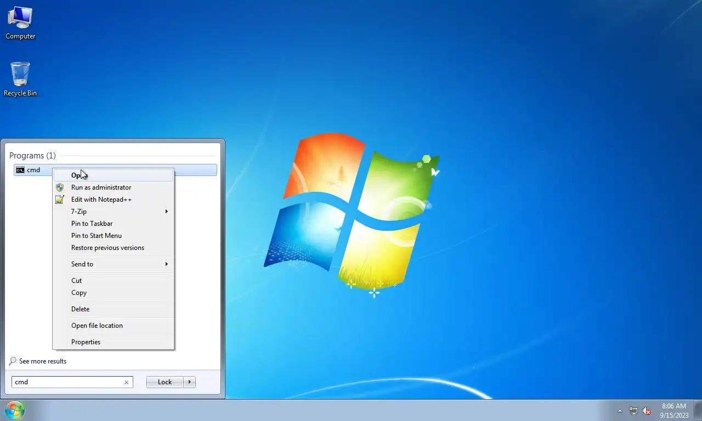Select Delete in the context menu

(114, 309)
